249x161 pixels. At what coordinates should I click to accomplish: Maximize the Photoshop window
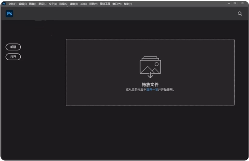(235, 3)
